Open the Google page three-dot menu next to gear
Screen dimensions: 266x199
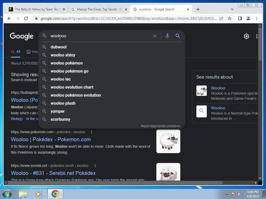[x=257, y=36]
